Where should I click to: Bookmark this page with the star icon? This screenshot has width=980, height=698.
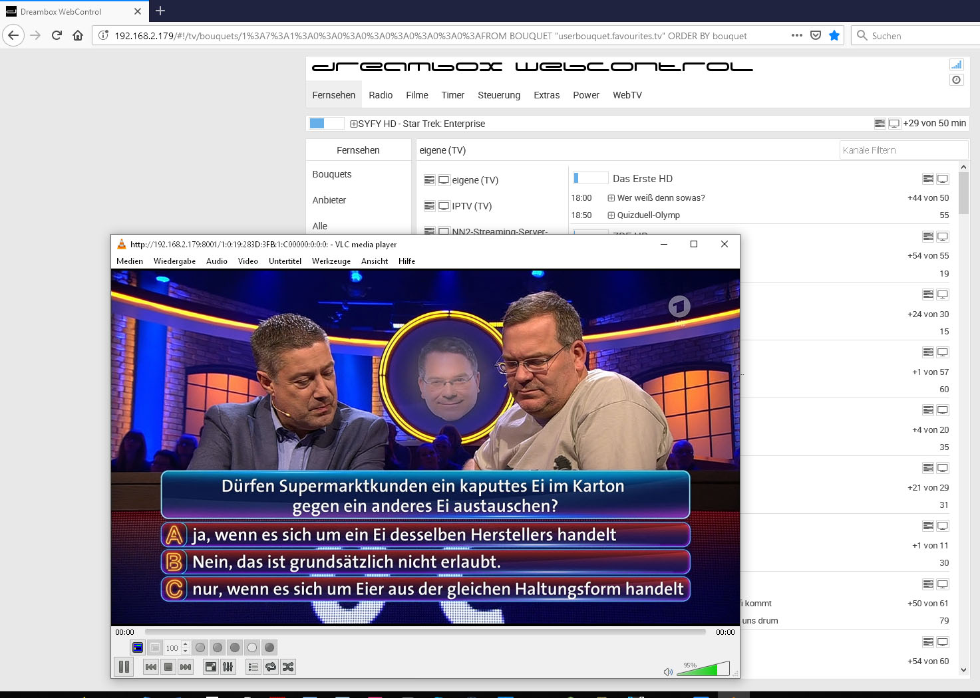834,36
